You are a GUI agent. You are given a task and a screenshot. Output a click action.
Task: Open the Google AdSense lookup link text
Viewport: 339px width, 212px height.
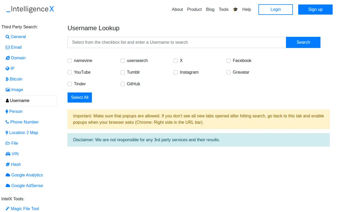27,186
